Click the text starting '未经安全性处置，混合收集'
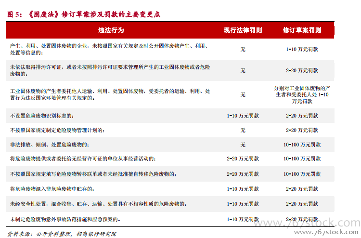 pos(98,204)
